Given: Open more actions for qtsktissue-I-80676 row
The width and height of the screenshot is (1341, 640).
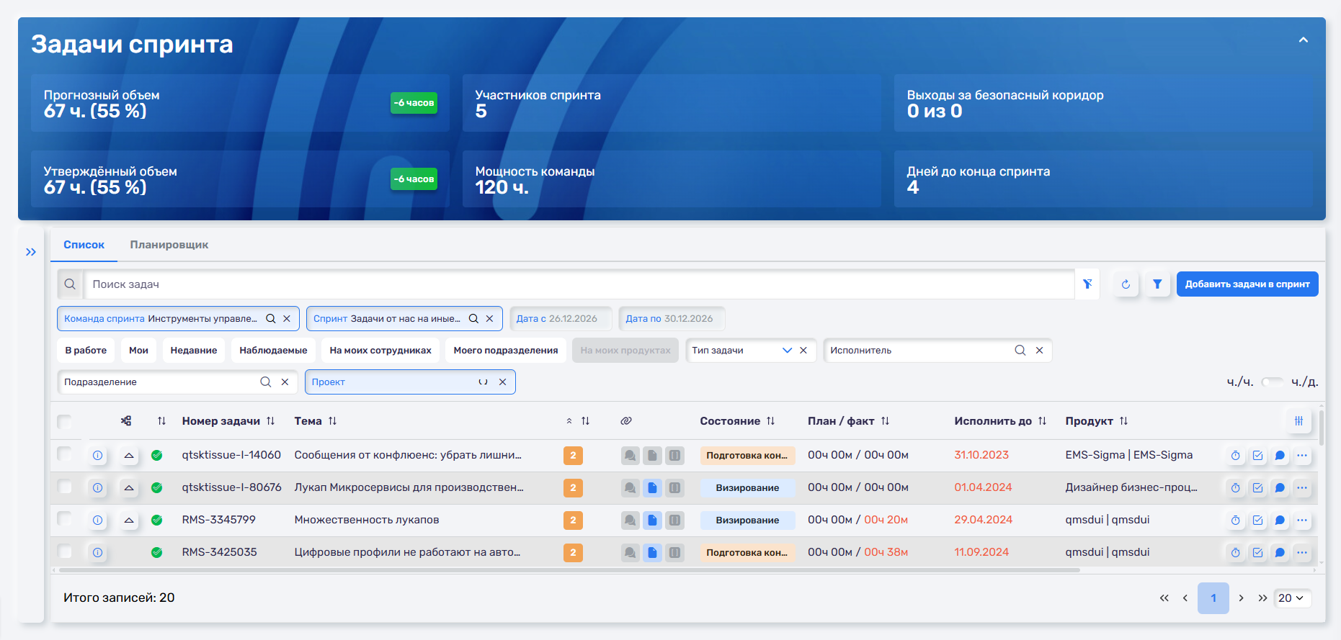Looking at the screenshot, I should coord(1302,488).
